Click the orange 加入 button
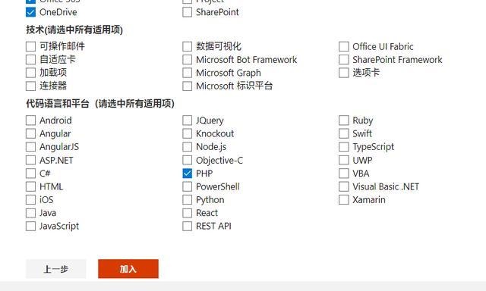 [128, 269]
